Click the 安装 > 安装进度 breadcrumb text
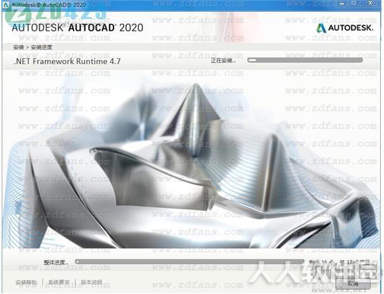This screenshot has width=384, height=294. 32,48
